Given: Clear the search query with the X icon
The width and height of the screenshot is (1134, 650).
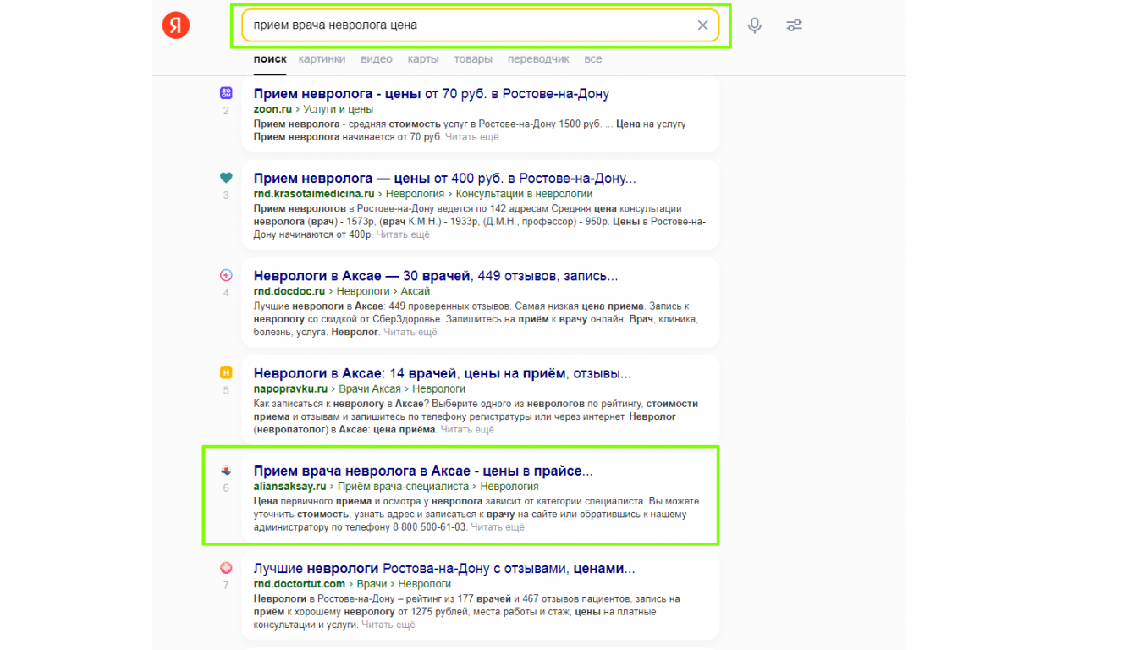Looking at the screenshot, I should pyautogui.click(x=702, y=25).
